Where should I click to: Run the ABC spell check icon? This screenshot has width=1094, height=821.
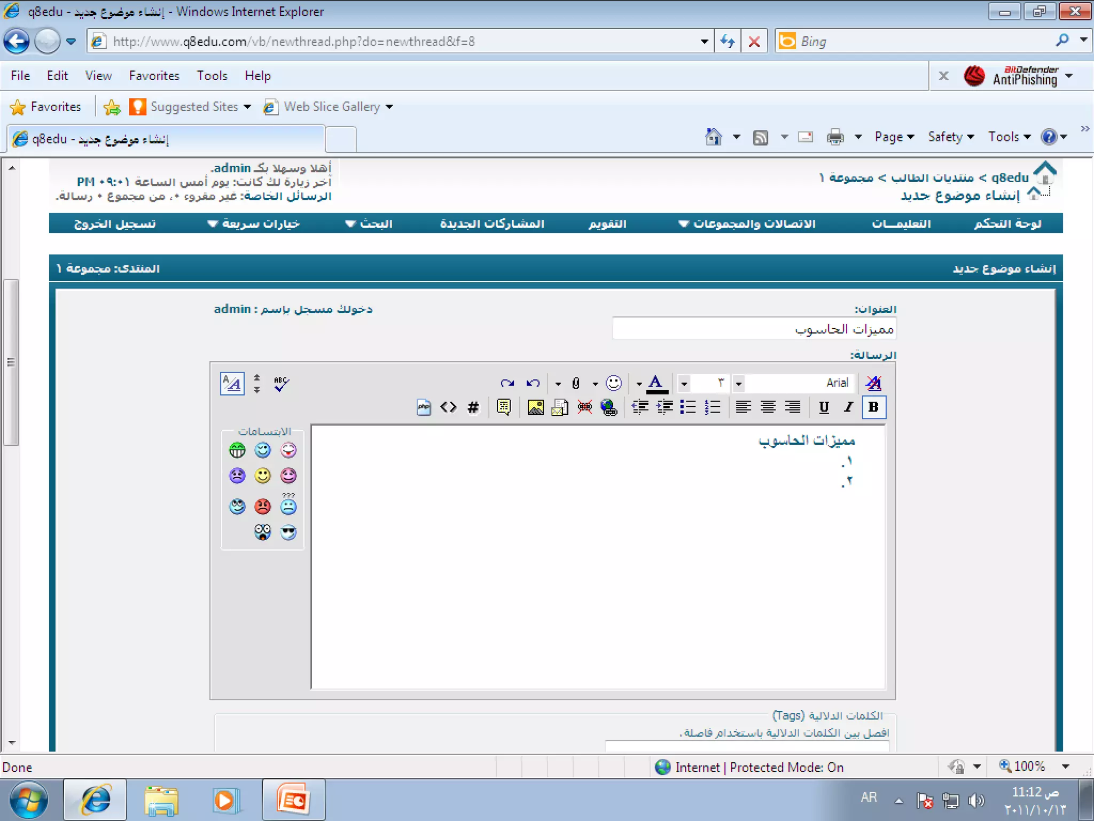281,383
